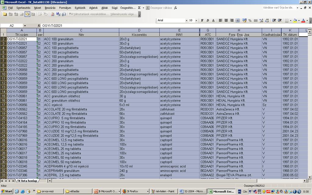Viewport: 312px width, 195px height.
Task: Apply the red font color
Action: point(303,20)
